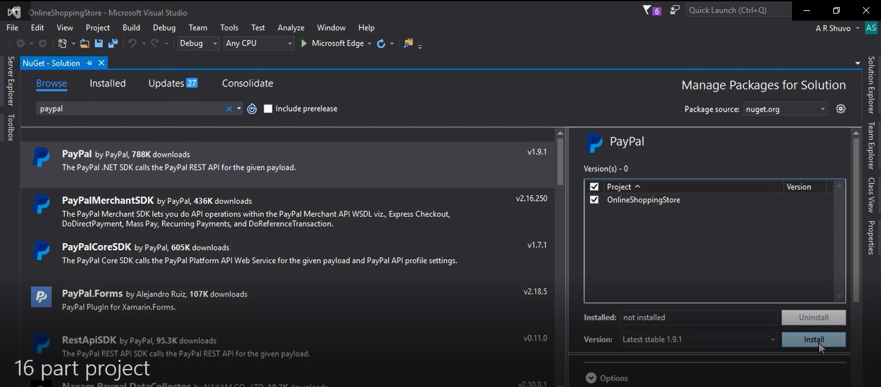
Task: Close the NuGet - Solution tab
Action: click(101, 63)
